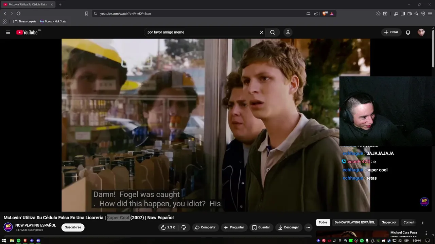Bookmark this page in address bar
Screen dimensions: 435x244
(x=86, y=14)
